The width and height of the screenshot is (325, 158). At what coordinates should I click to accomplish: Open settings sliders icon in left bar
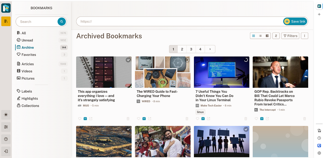point(6,127)
